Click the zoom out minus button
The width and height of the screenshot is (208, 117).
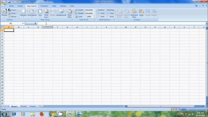click(188, 109)
